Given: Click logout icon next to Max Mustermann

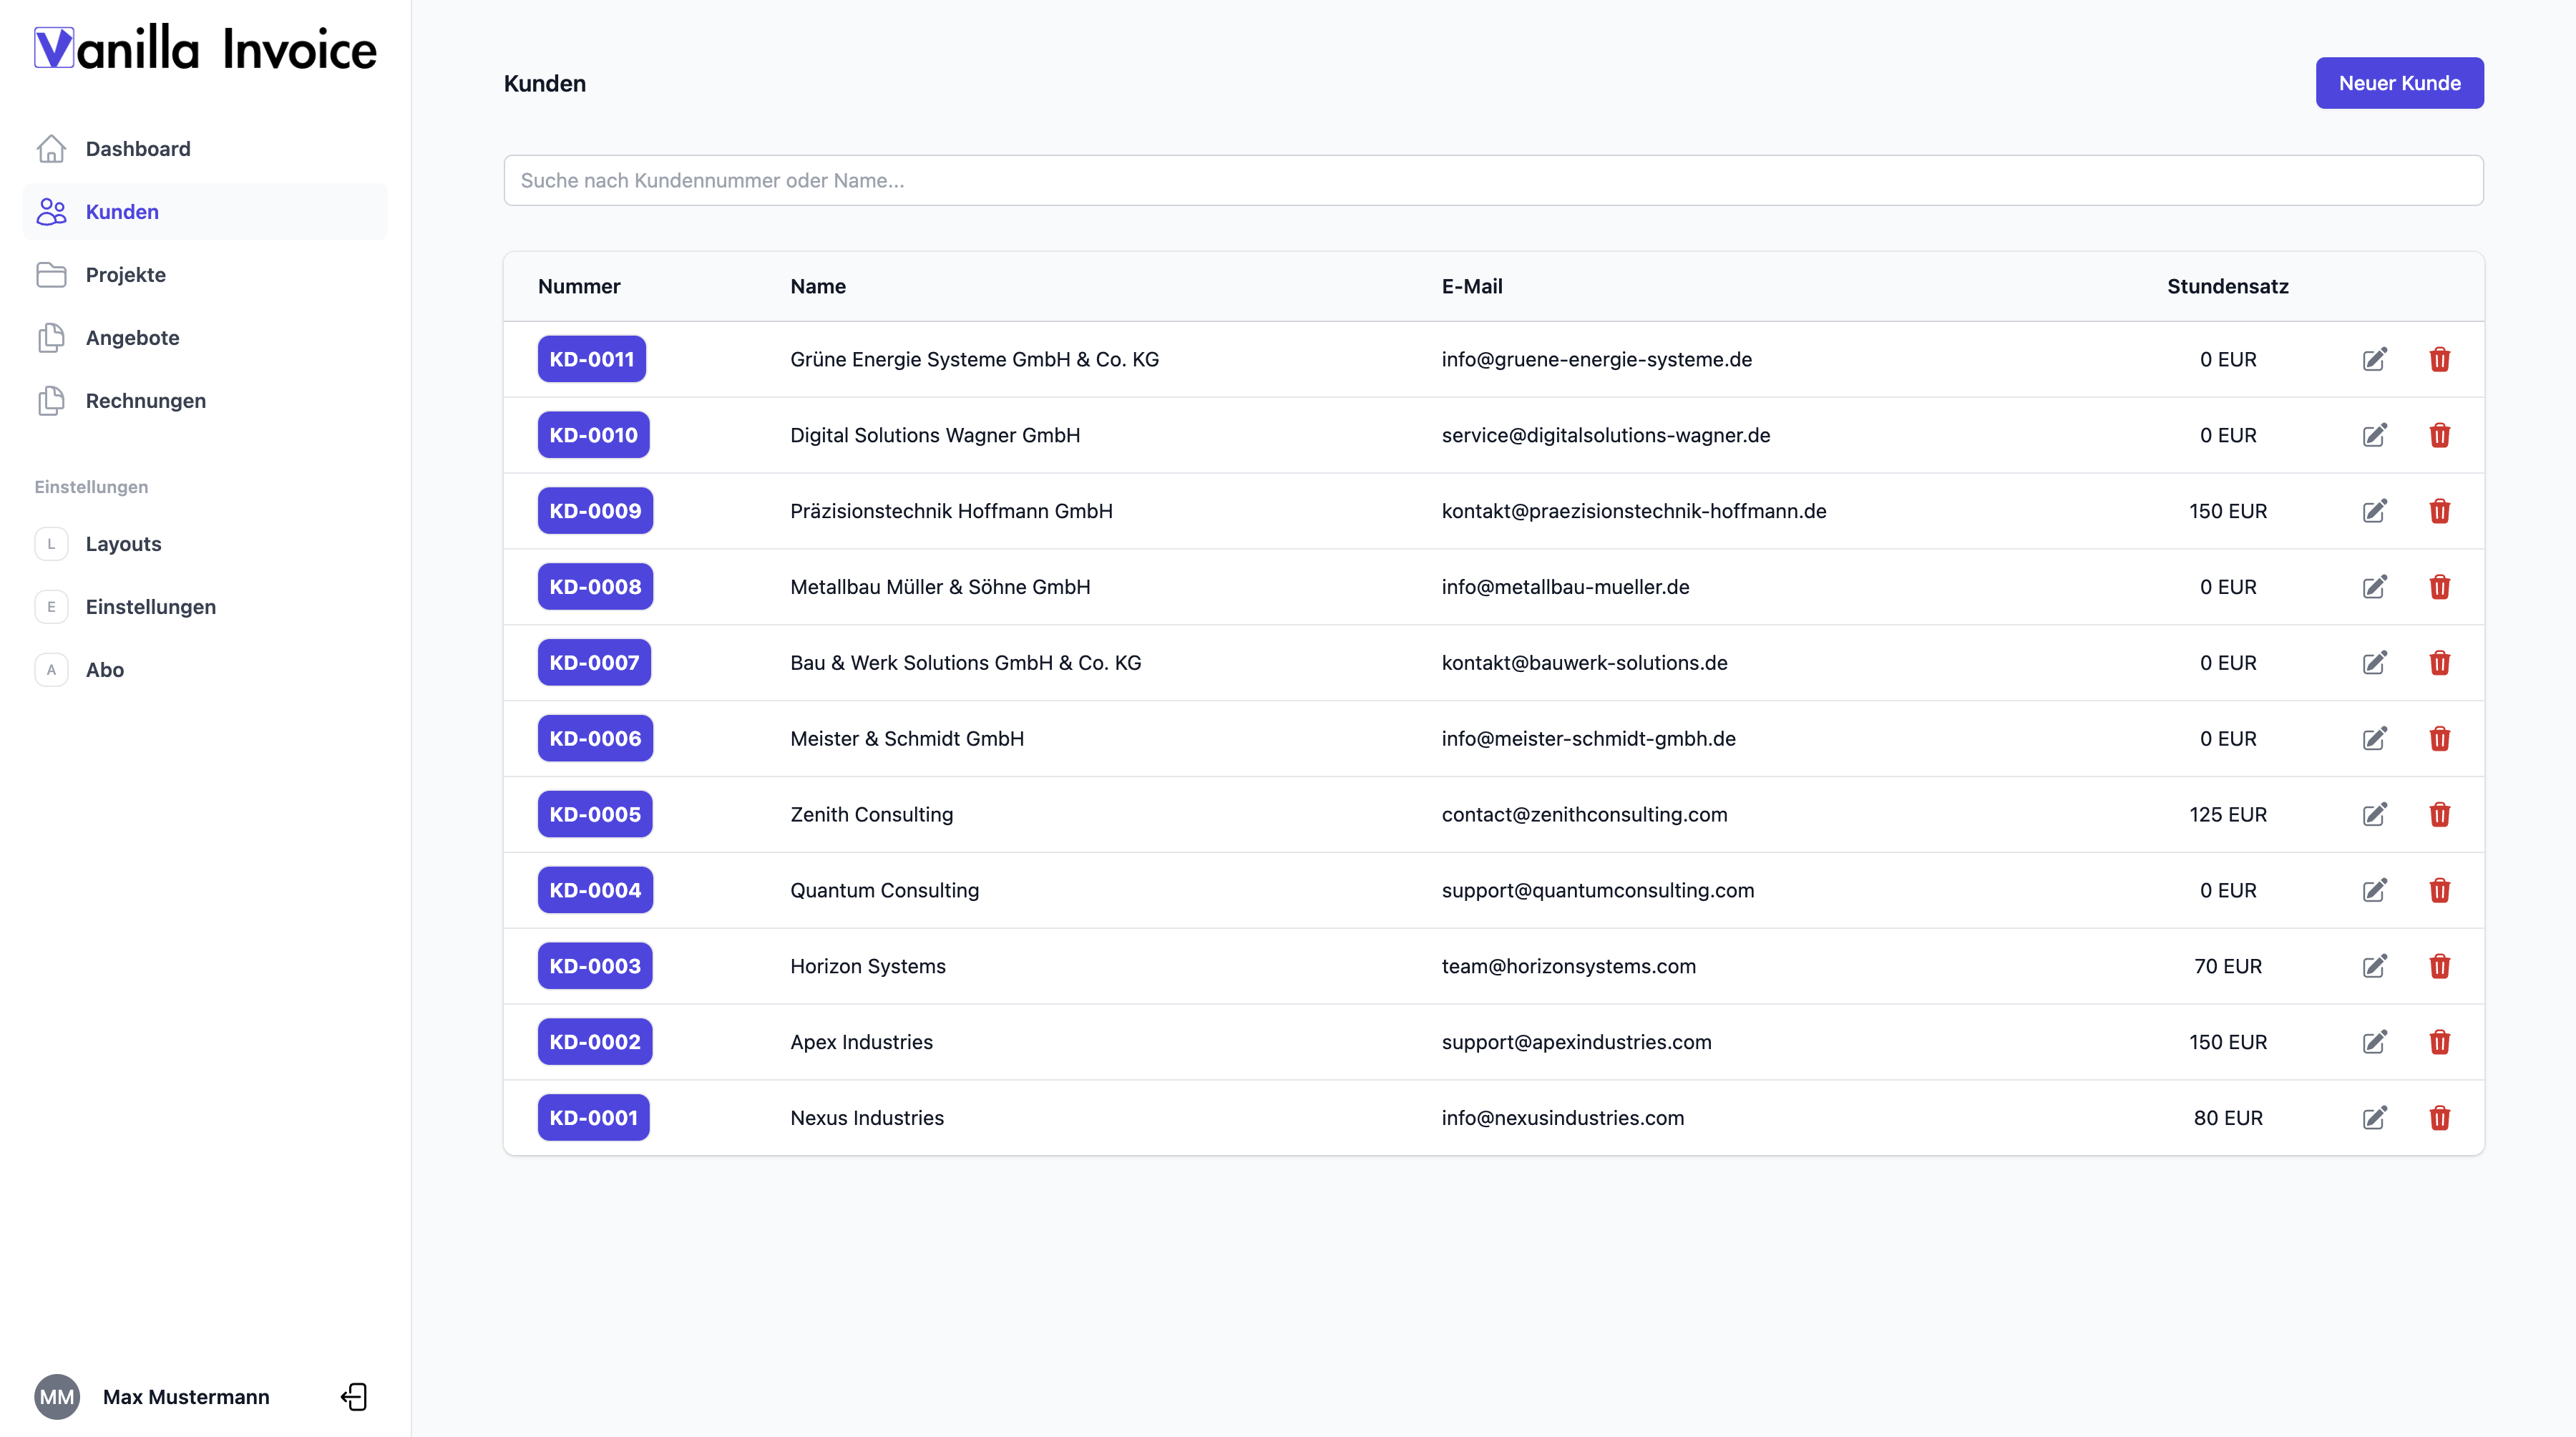Looking at the screenshot, I should tap(354, 1396).
